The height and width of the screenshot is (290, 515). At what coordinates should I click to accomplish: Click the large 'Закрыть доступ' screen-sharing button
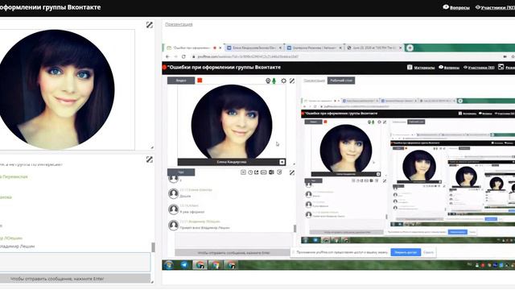(406, 252)
